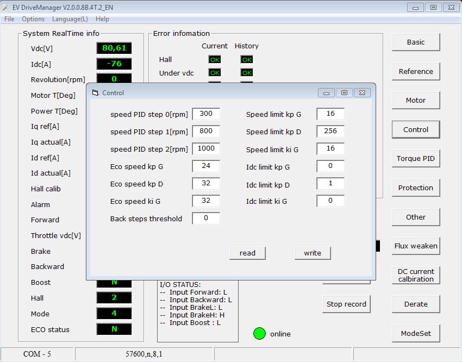Click the Other settings button
Screen dimensions: 462x362
tap(416, 217)
